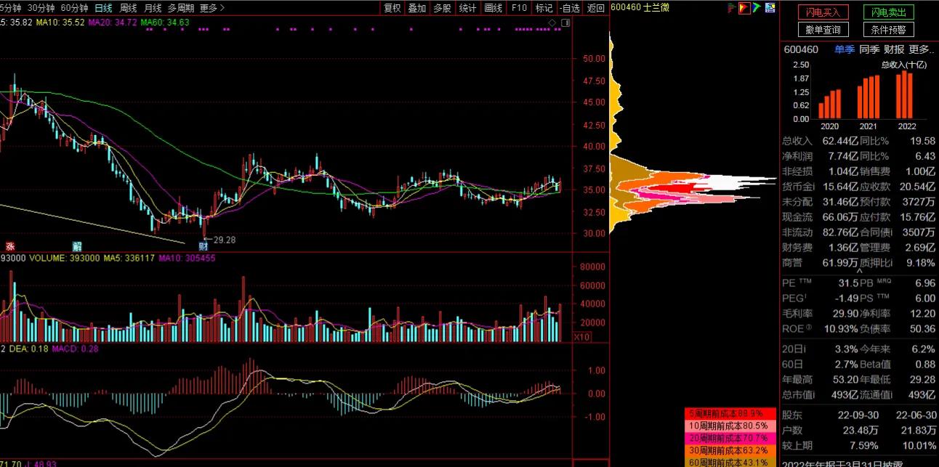Click the info icon next to 合同债
939x467 pixels.
click(890, 232)
